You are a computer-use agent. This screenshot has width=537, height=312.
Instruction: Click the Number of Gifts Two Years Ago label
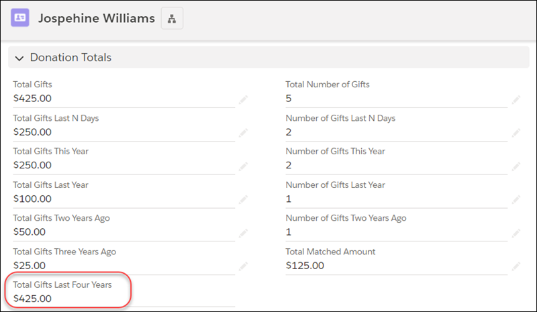pos(346,218)
